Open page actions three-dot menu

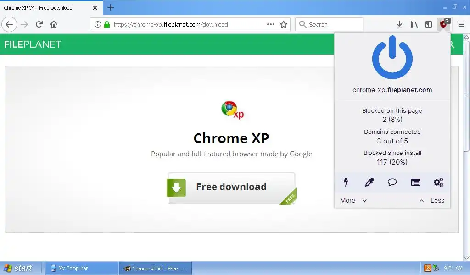(x=271, y=24)
